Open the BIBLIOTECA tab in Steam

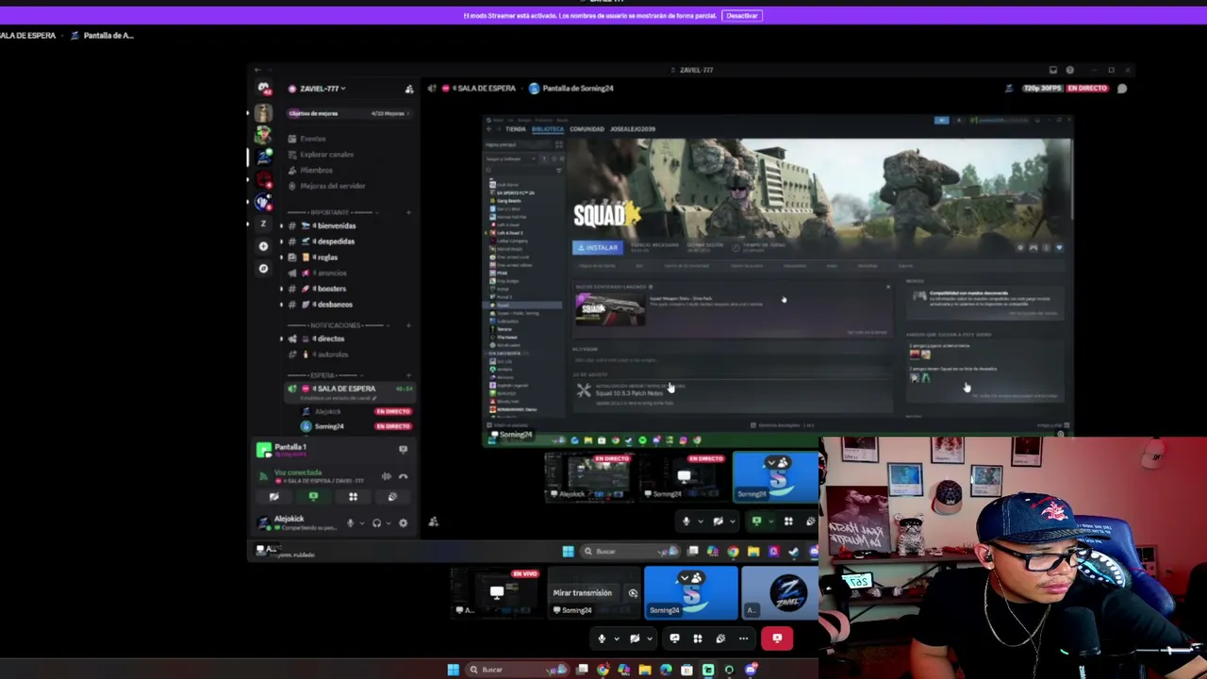click(x=548, y=129)
